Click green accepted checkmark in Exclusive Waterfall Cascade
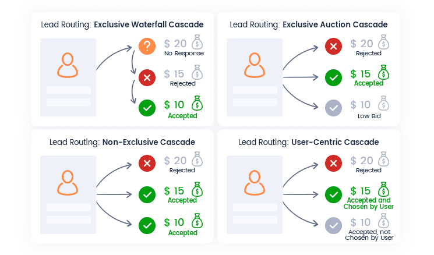434x255 pixels. pyautogui.click(x=147, y=108)
